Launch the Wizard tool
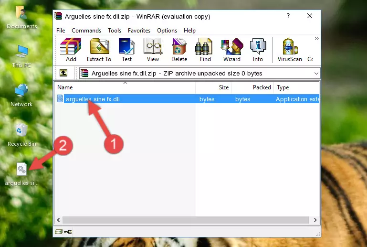The image size is (367, 247). pyautogui.click(x=232, y=50)
